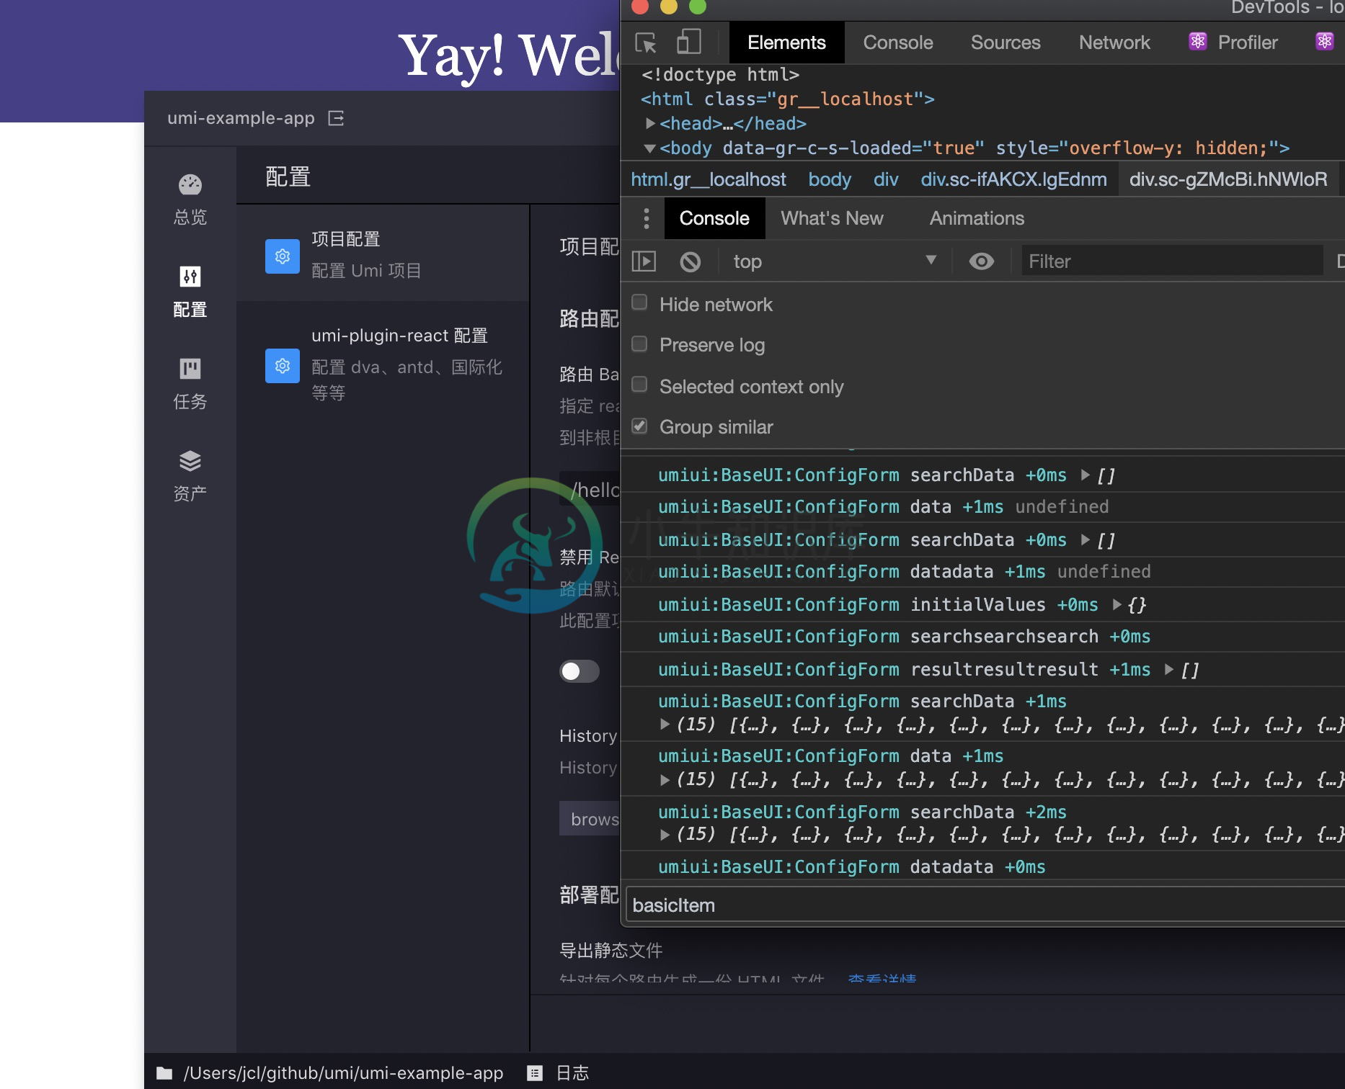Collapse the body element node
This screenshot has width=1345, height=1089.
click(x=649, y=148)
